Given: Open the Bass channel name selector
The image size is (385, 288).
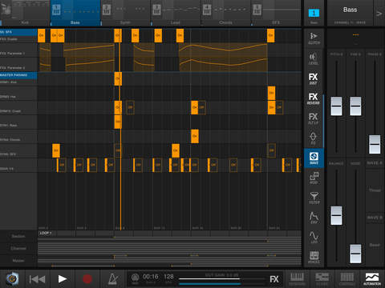Looking at the screenshot, I should point(350,13).
